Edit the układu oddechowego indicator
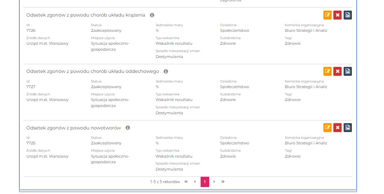 pos(327,71)
